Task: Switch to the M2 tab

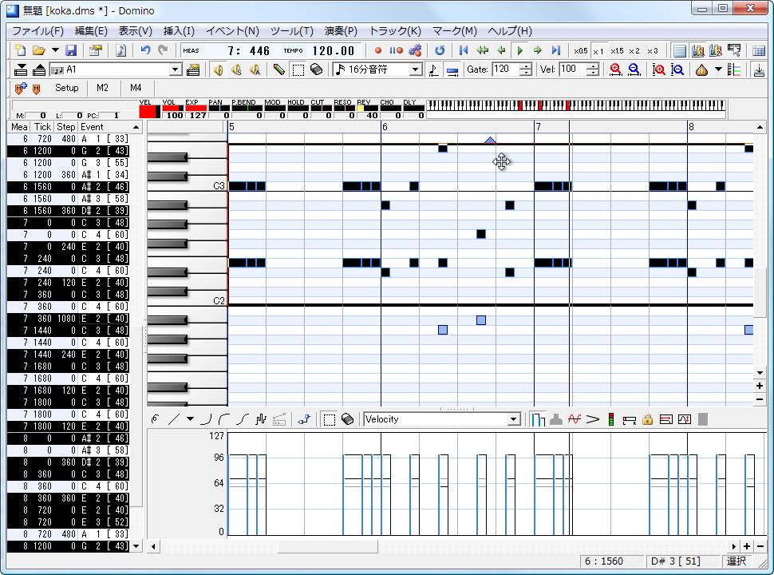Action: pyautogui.click(x=102, y=88)
